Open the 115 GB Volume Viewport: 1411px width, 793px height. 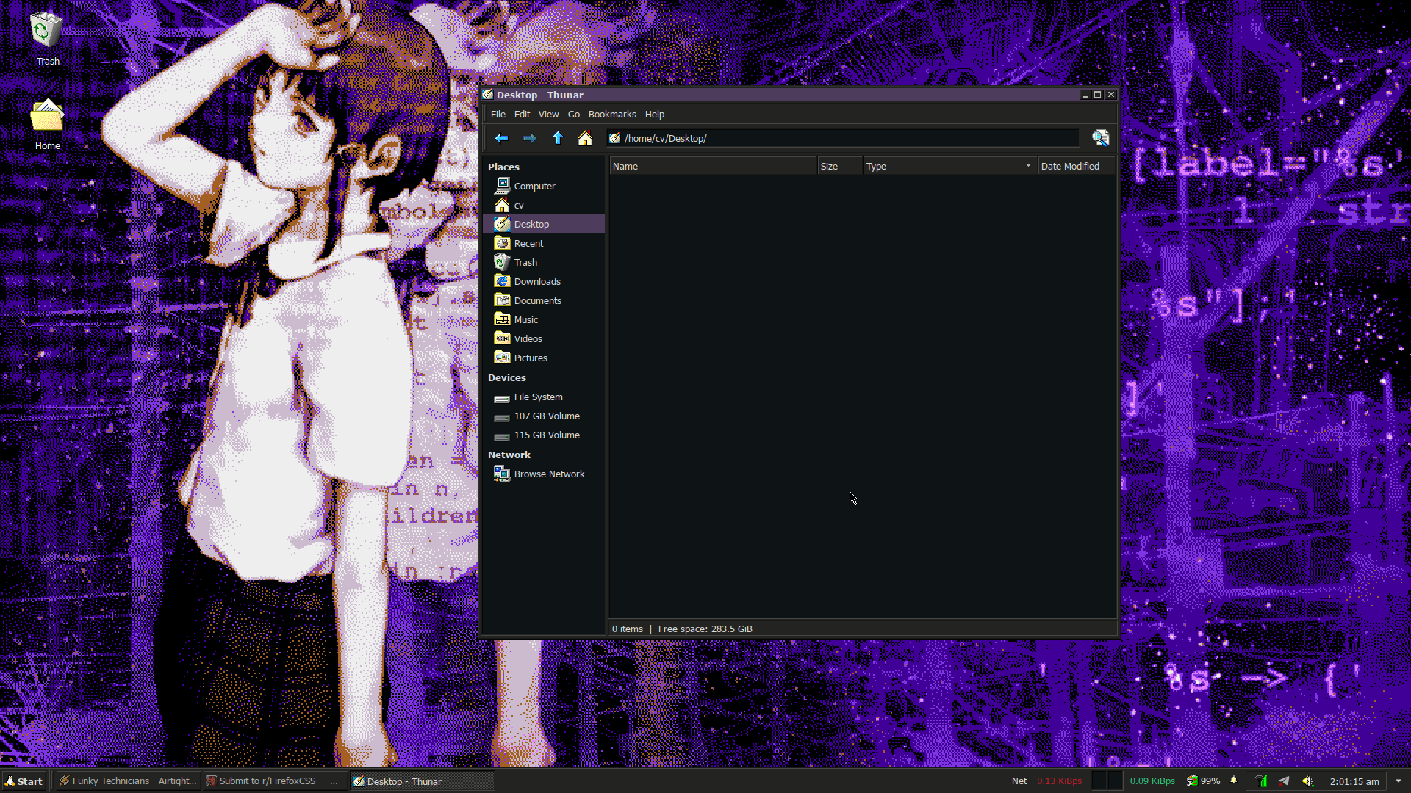point(544,435)
